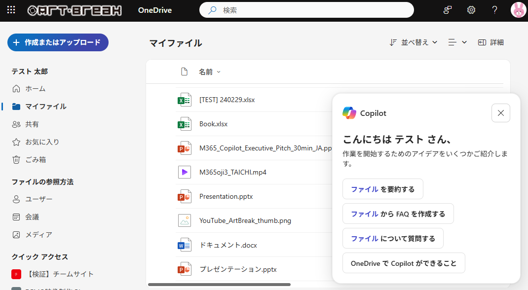Open the rabbit profile avatar

coord(518,10)
